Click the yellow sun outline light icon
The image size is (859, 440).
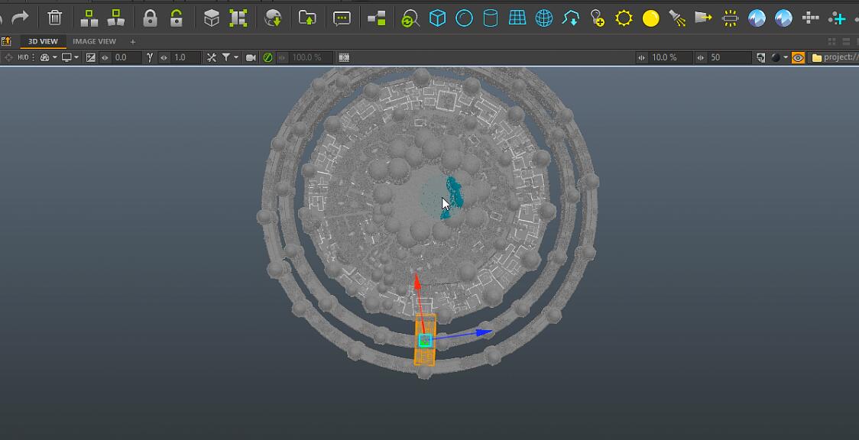coord(624,18)
